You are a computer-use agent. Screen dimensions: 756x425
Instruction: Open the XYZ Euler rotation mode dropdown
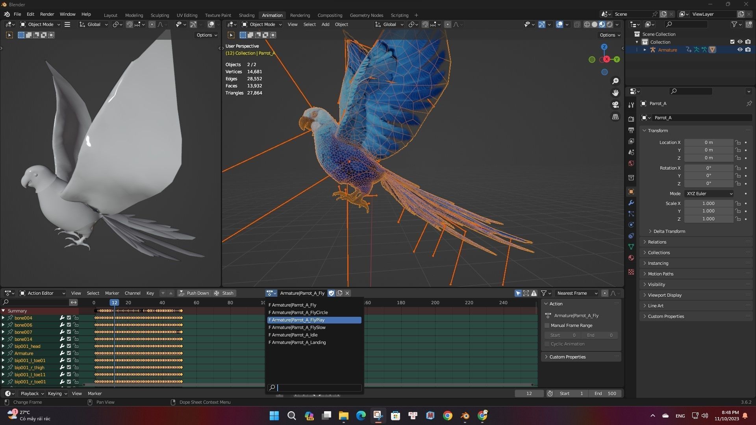pos(709,194)
